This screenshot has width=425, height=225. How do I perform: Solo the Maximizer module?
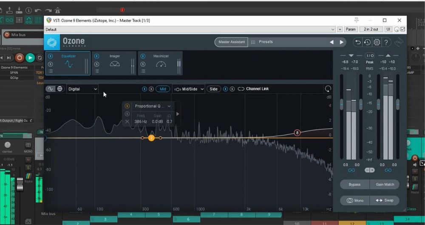(x=143, y=64)
